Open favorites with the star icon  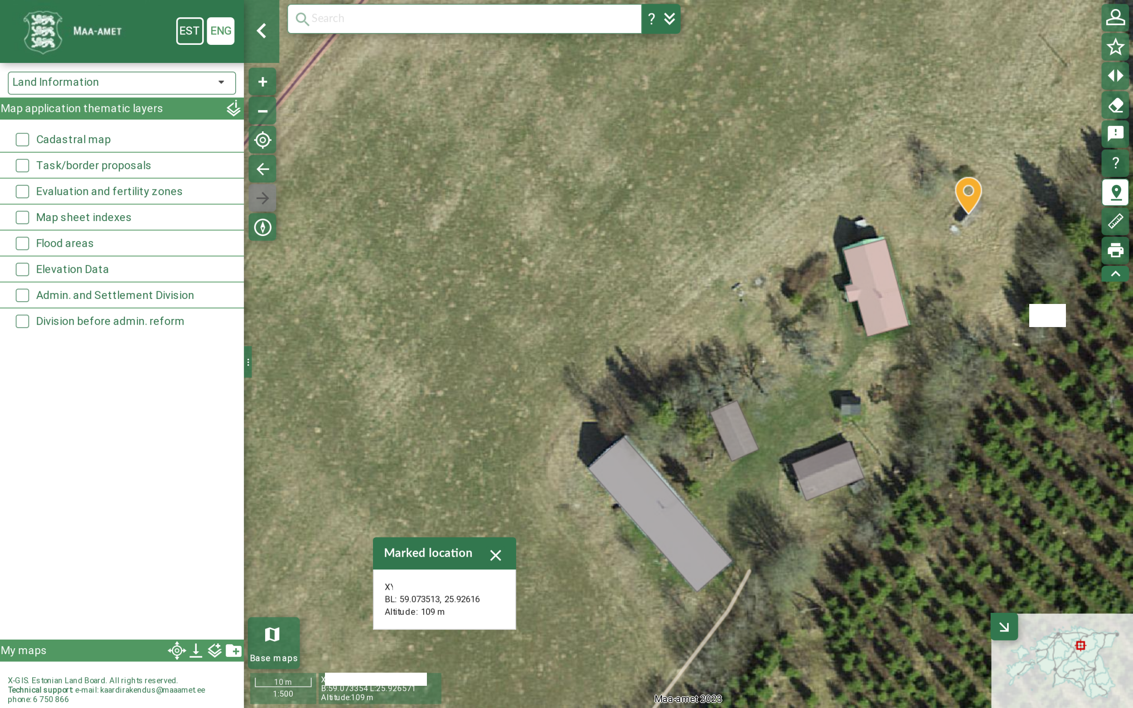click(1115, 47)
